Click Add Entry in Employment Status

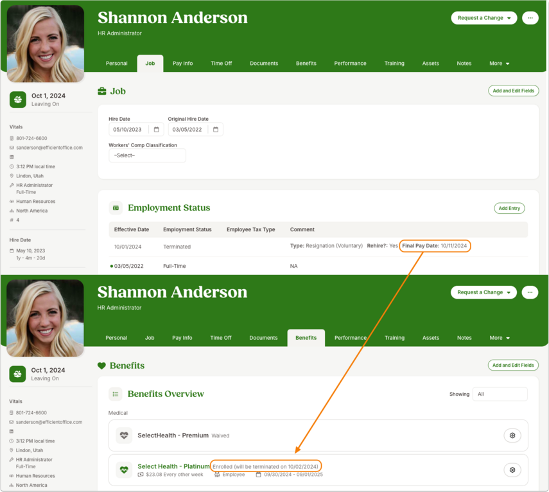pos(509,208)
